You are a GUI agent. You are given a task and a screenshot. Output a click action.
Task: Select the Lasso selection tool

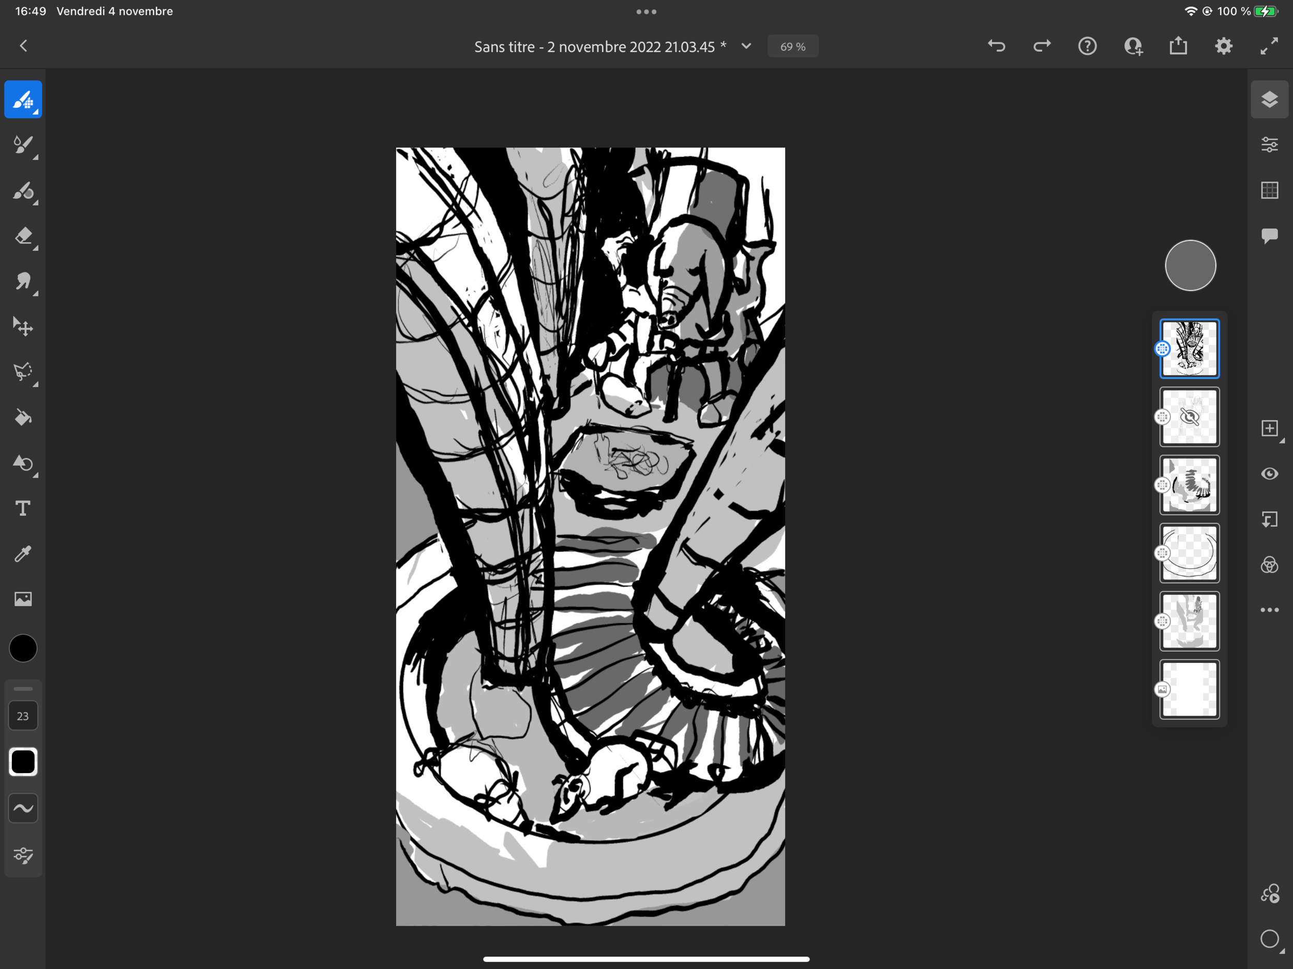tap(23, 372)
